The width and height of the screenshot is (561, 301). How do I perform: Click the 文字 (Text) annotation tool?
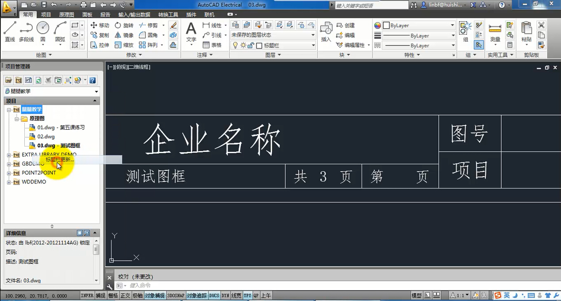click(191, 32)
